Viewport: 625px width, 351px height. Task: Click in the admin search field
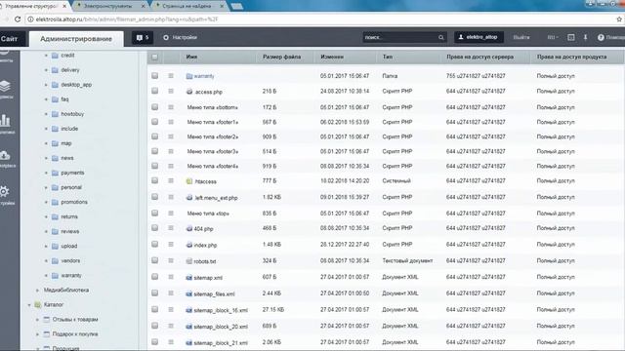400,37
